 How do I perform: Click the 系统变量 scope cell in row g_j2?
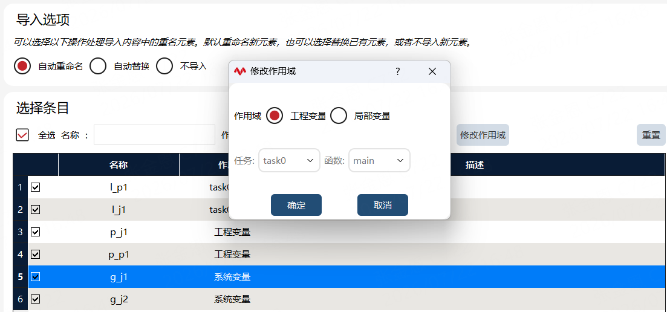(x=232, y=299)
